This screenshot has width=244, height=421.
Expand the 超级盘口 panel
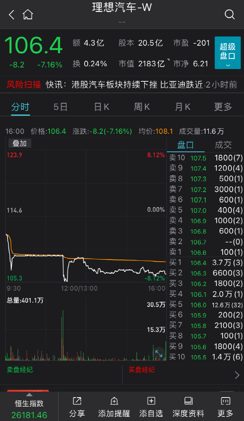228,53
